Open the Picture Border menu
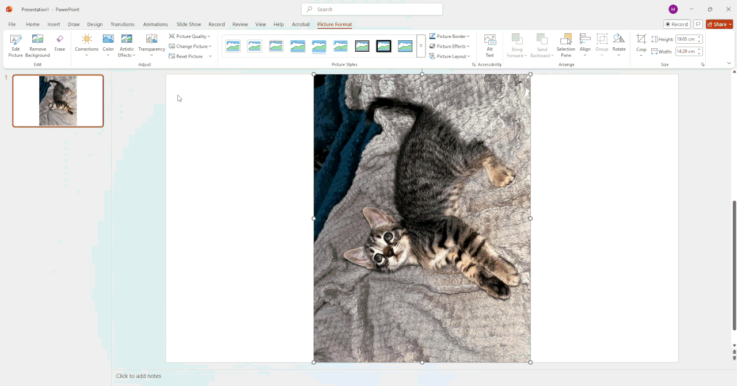Viewport: 737px width, 386px height. (x=450, y=36)
